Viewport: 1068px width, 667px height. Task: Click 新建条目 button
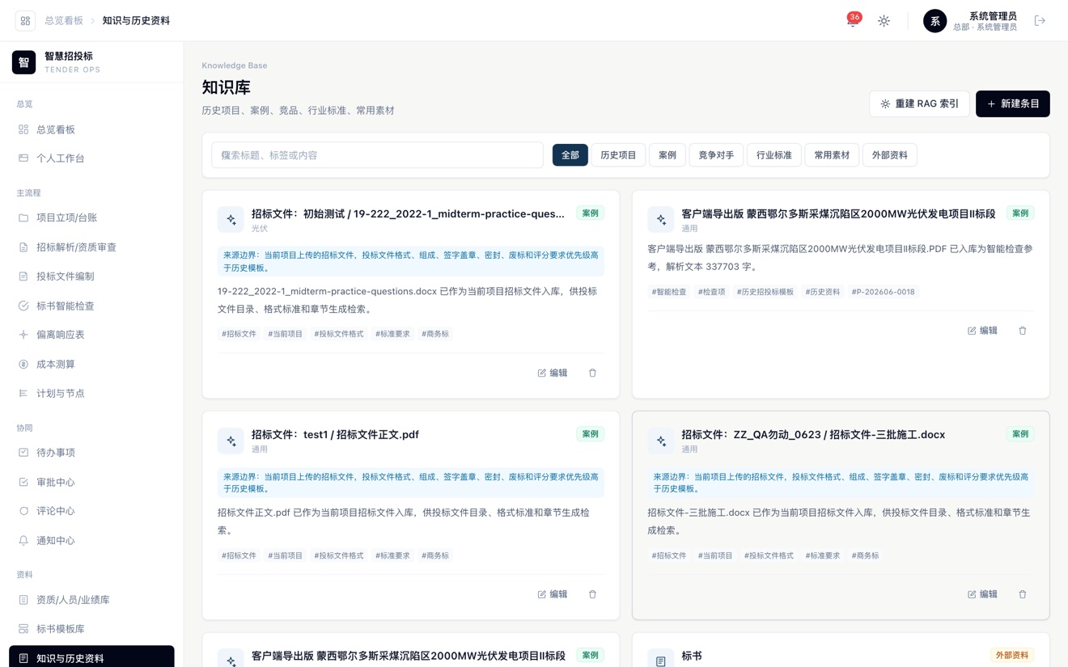(x=1013, y=103)
